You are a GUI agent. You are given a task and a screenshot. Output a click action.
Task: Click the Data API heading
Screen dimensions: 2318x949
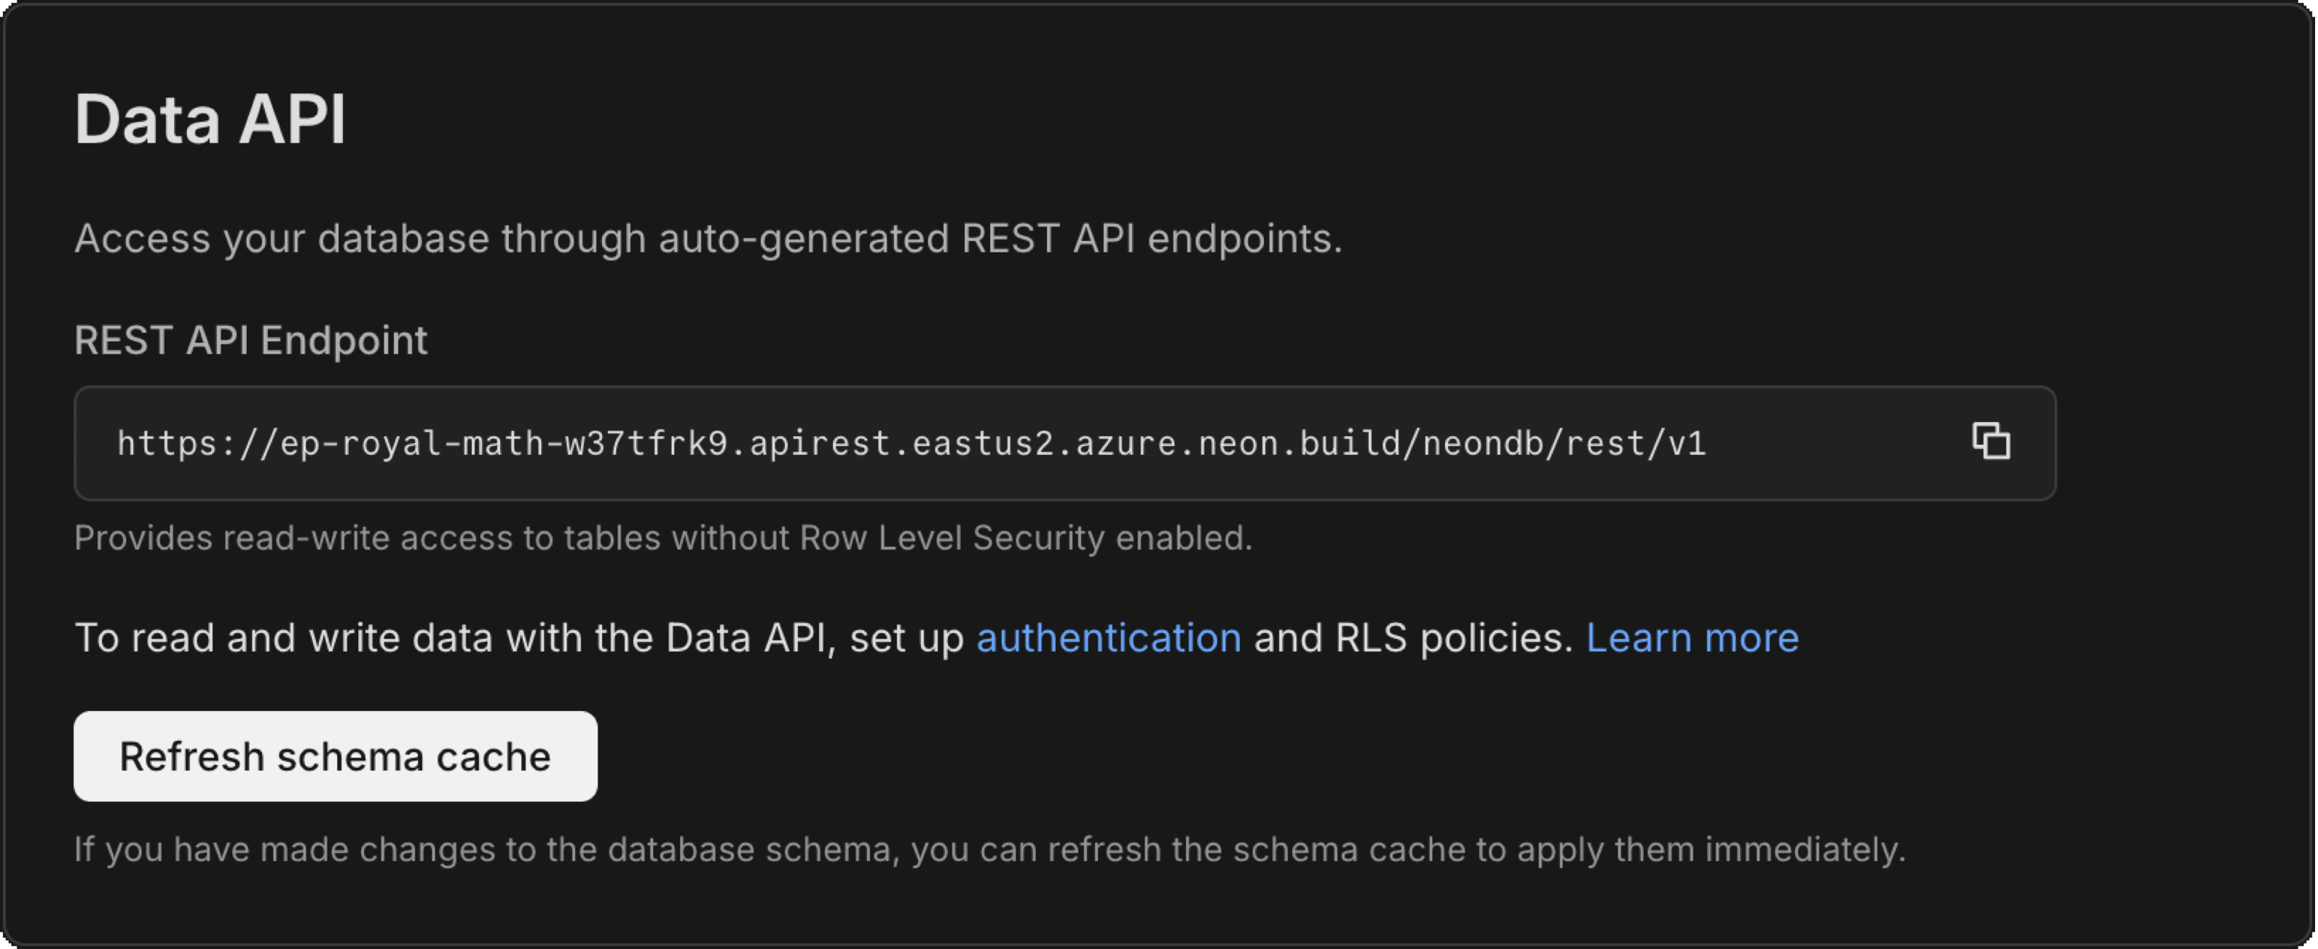click(x=211, y=117)
